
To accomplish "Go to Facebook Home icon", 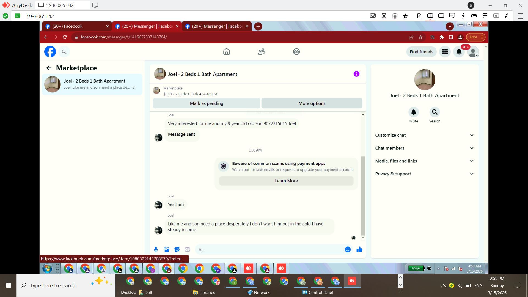I will coord(227,52).
